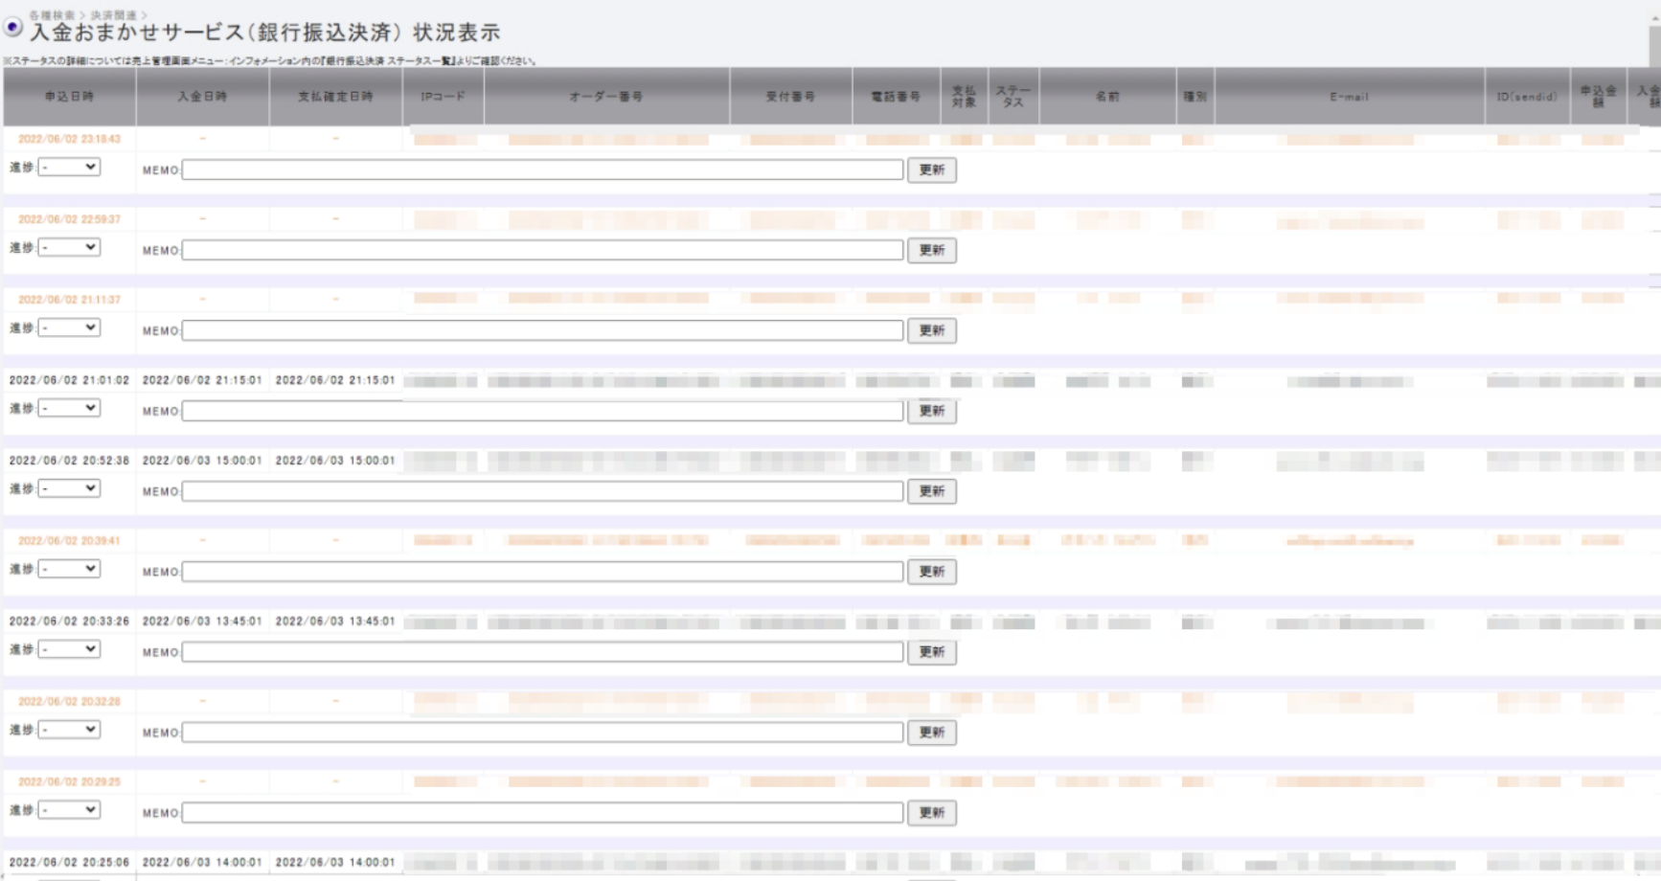Focus MEMO field for 2022/06/02 20:32:28 row

click(x=543, y=733)
